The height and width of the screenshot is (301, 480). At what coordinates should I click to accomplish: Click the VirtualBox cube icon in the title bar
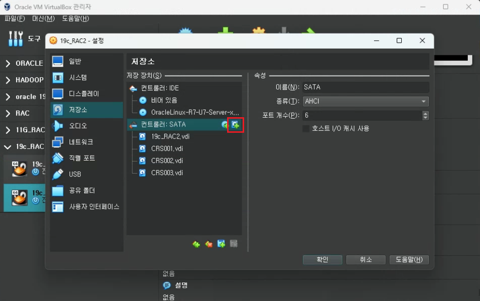click(x=7, y=7)
